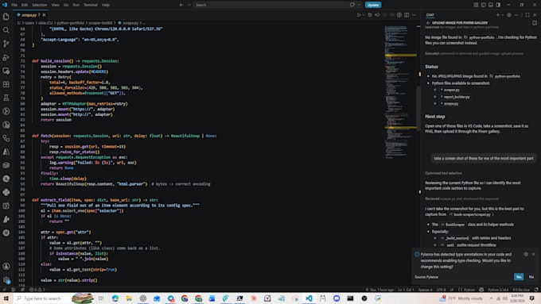The image size is (541, 304).
Task: Toggle the primary side bar layout icon
Action: click(x=483, y=5)
